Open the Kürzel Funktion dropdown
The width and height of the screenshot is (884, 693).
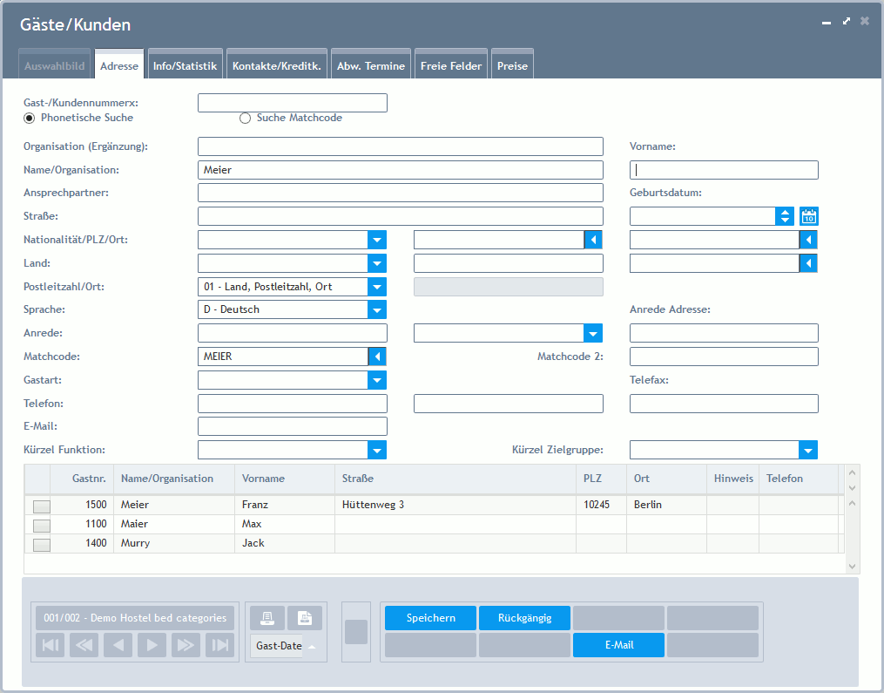tap(377, 450)
